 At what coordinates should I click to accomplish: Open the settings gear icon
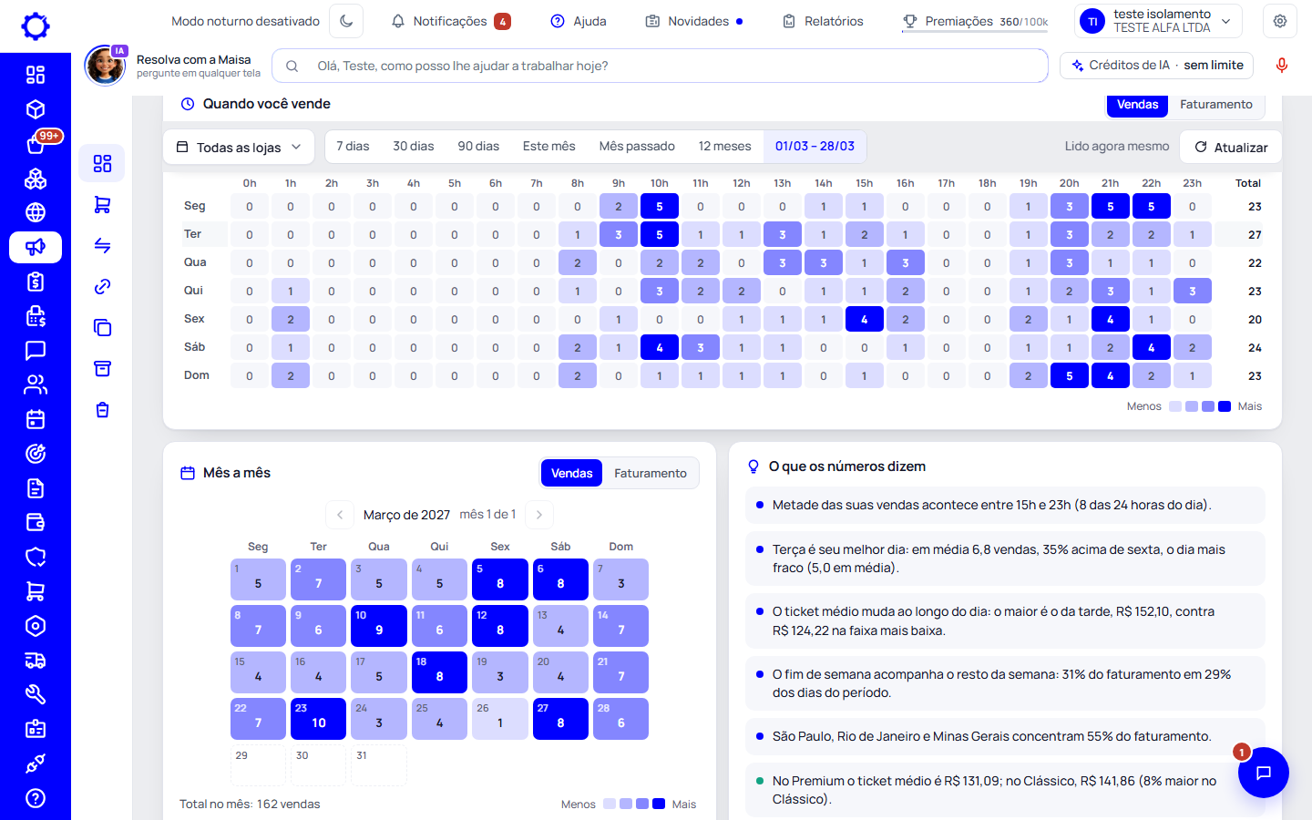pos(1280,21)
